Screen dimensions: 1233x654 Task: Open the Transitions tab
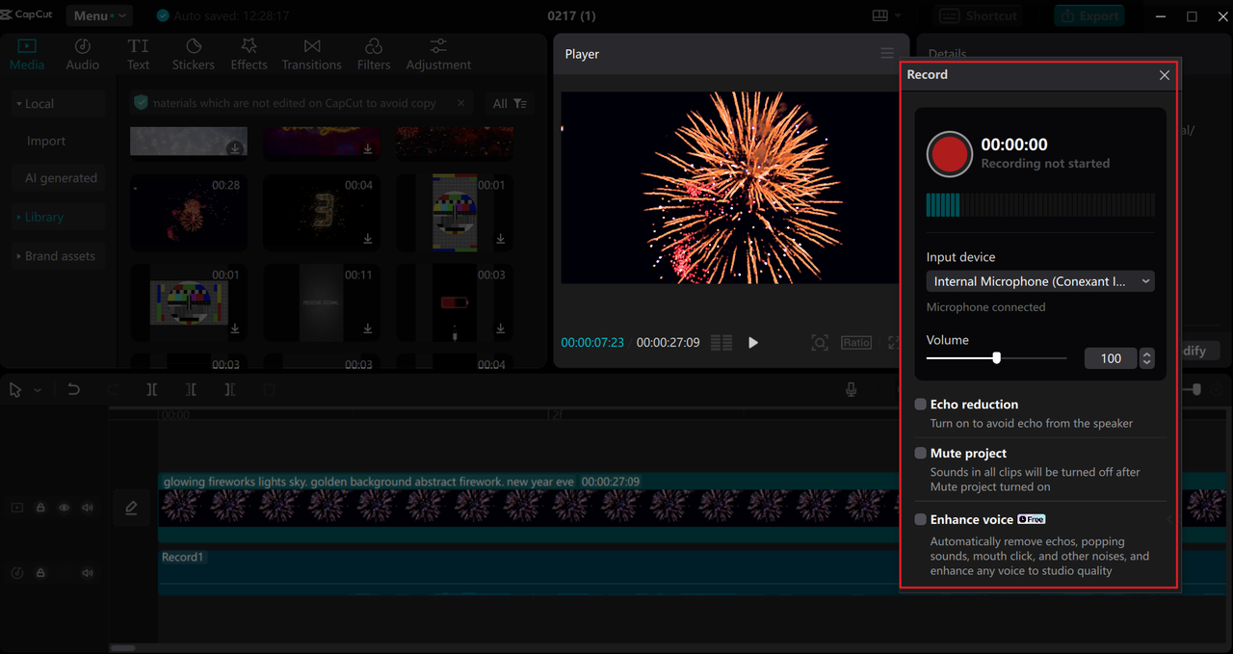(312, 55)
